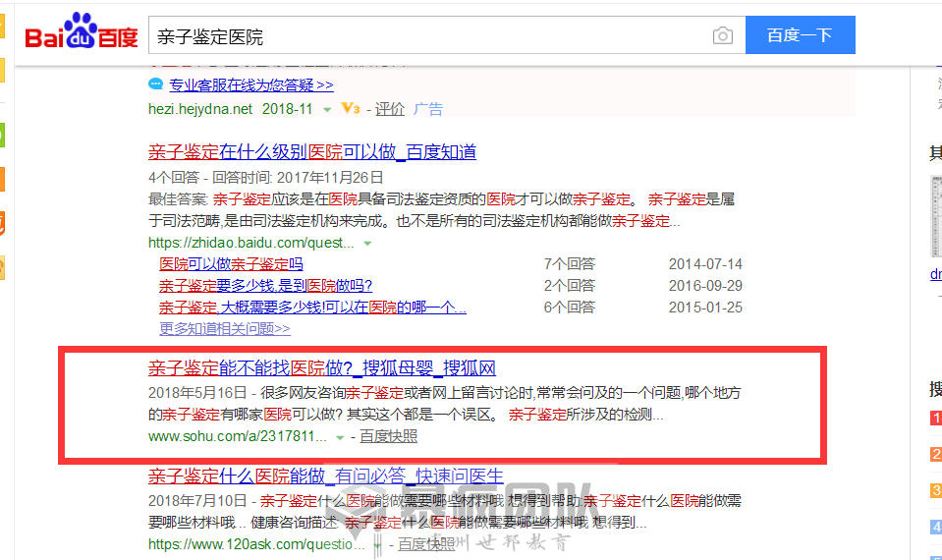The width and height of the screenshot is (942, 560).
Task: Open 医院可以做亲子鉴定吗 sub-link
Action: 231,263
